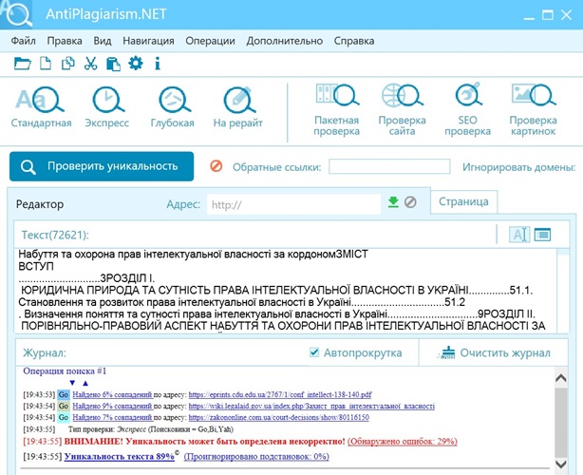Switch to the Страница tab

(x=463, y=201)
